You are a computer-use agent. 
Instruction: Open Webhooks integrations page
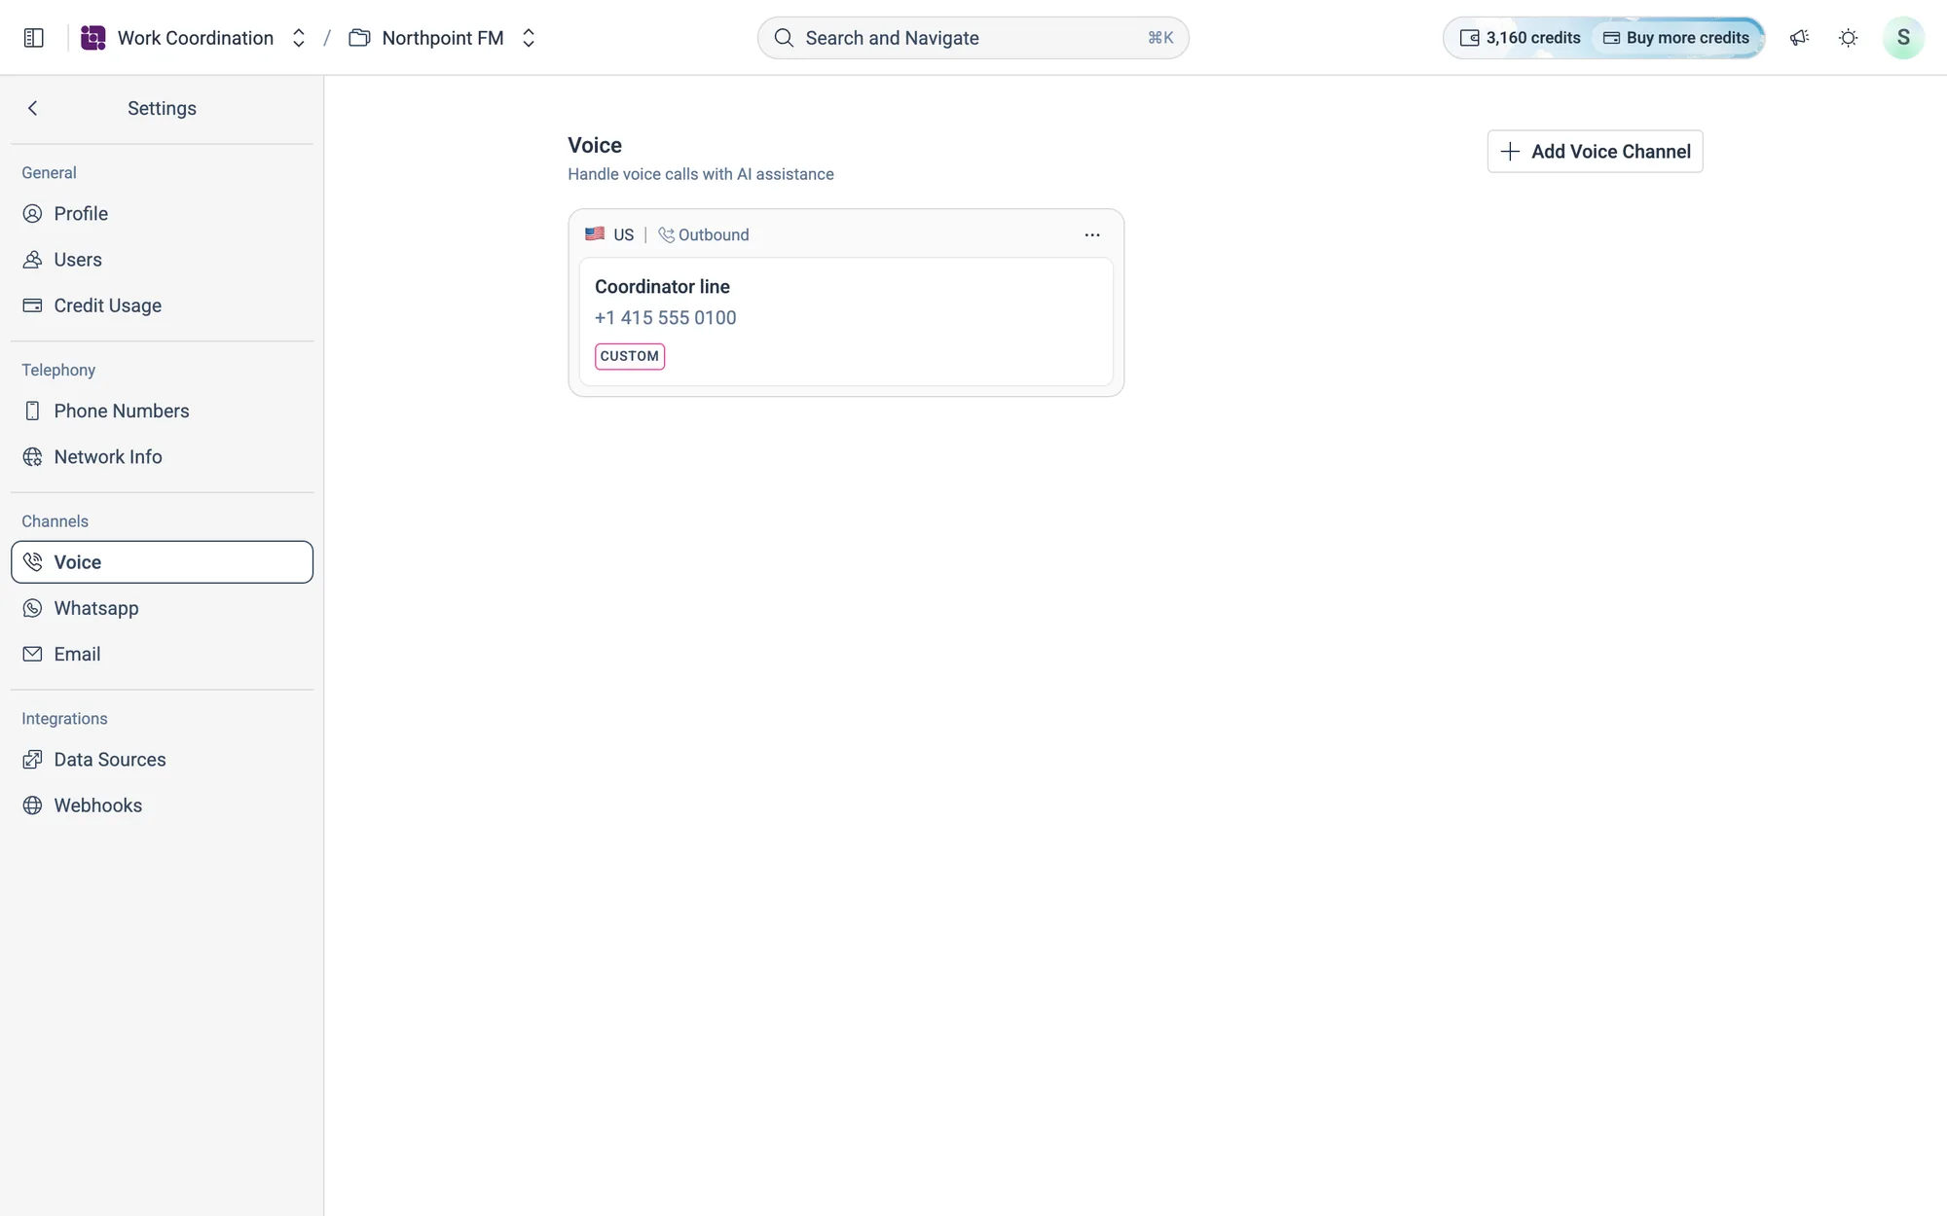coord(163,805)
